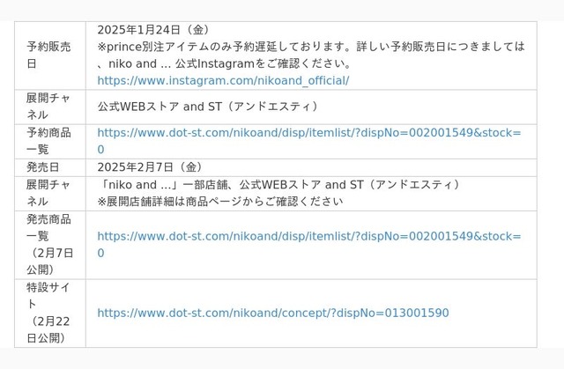Image resolution: width=564 pixels, height=369 pixels.
Task: Click the first 展開チャネル row label
Action: 48,107
